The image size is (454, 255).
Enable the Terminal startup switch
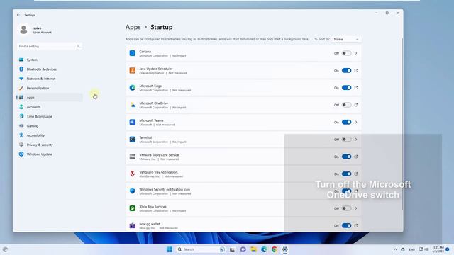point(346,140)
